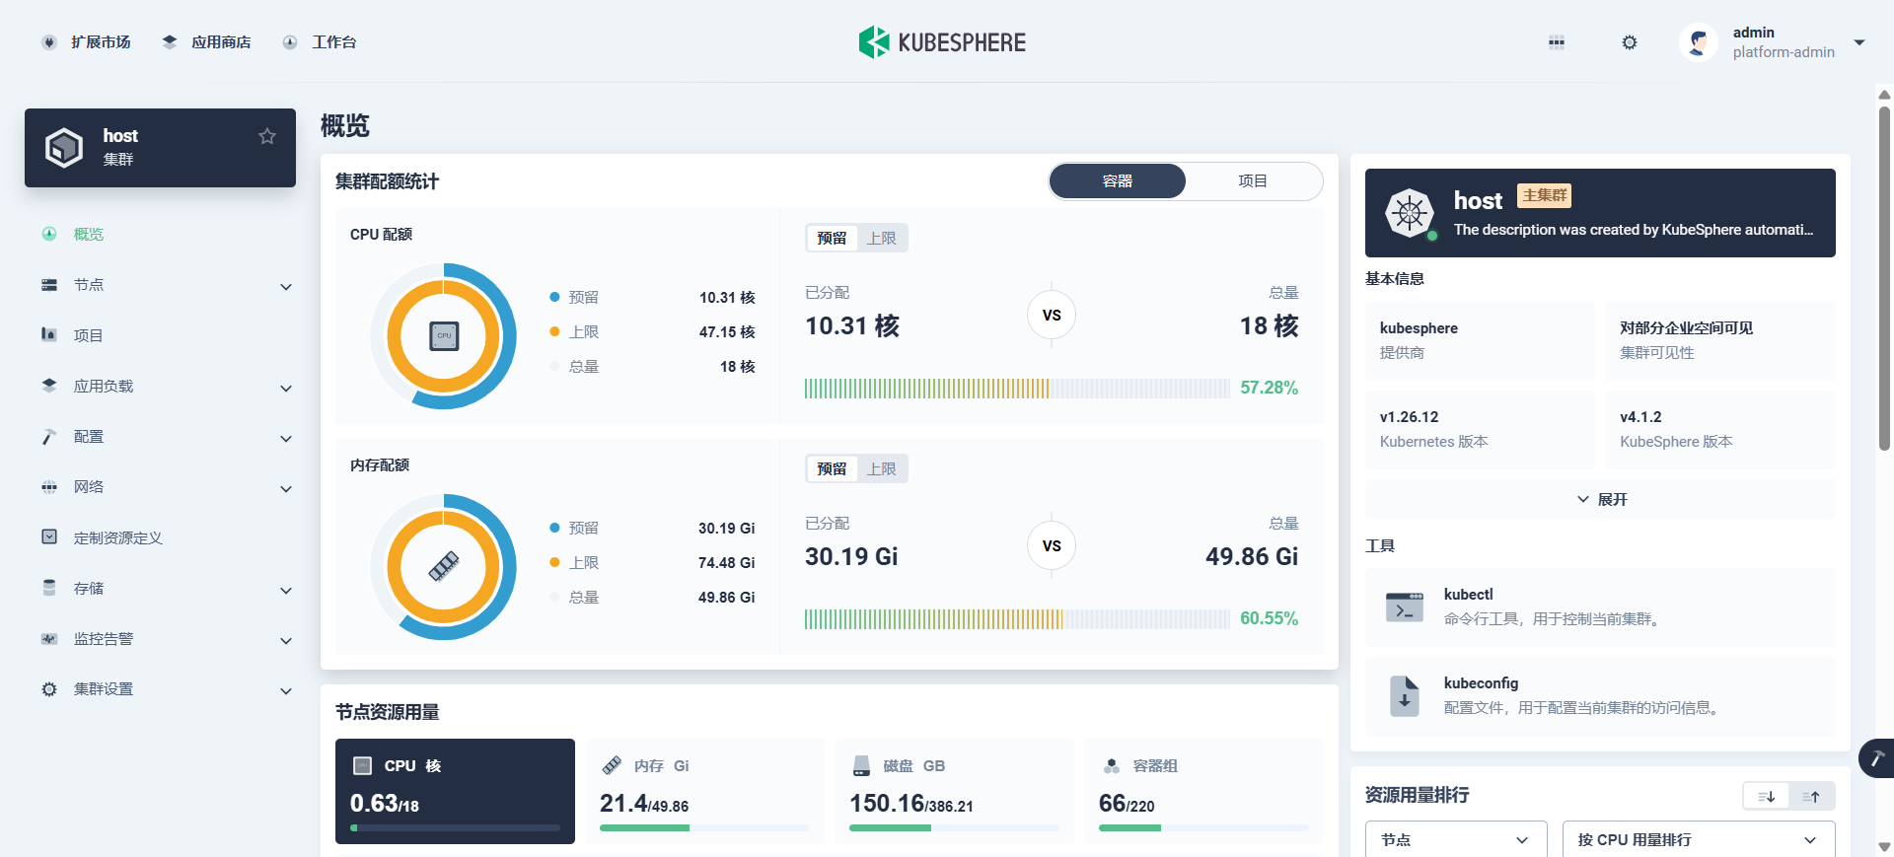This screenshot has height=857, width=1894.
Task: Select the CPU 核 node usage tab
Action: coord(455,791)
